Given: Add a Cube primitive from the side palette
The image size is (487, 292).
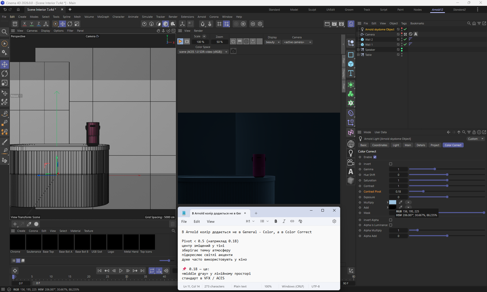Looking at the screenshot, I should click(x=351, y=64).
